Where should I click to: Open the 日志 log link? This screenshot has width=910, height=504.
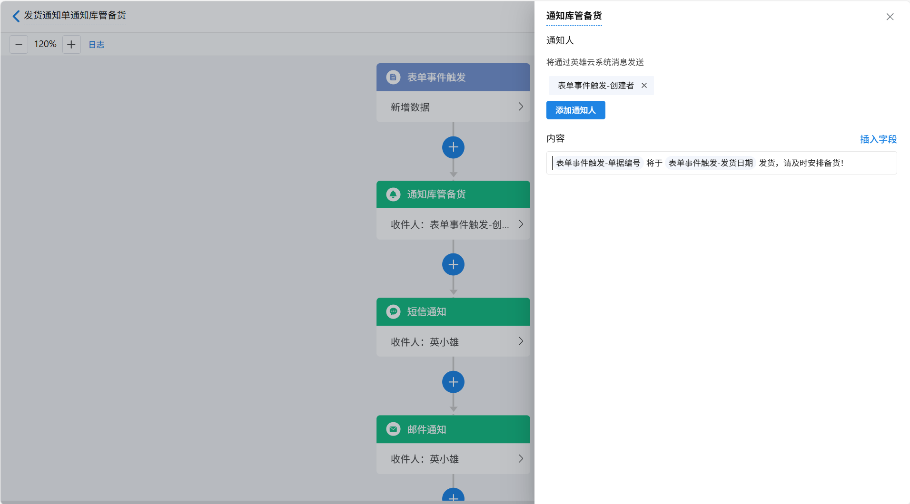[96, 45]
